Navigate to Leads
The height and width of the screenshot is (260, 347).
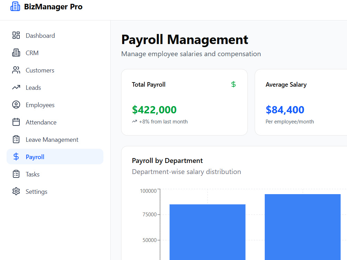(x=55, y=88)
